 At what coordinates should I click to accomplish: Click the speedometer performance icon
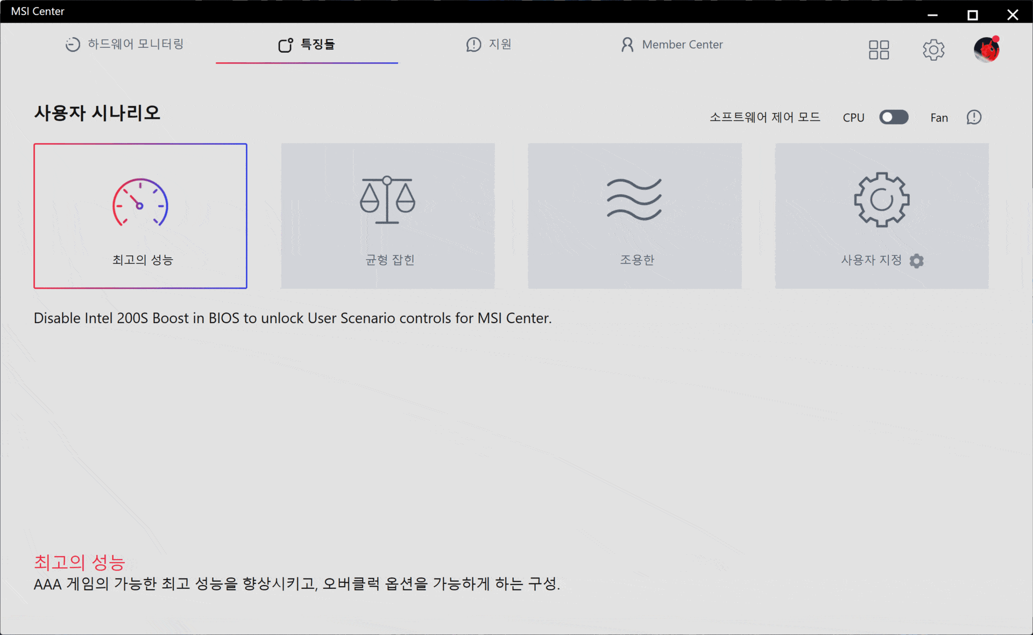point(140,202)
